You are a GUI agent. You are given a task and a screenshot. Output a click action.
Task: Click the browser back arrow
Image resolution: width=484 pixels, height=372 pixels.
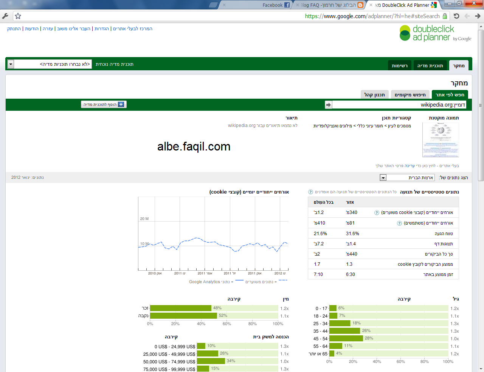click(x=467, y=16)
